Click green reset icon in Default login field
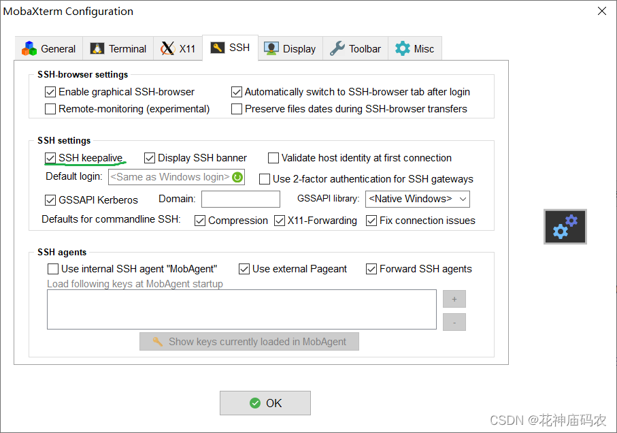This screenshot has height=433, width=617. [x=237, y=177]
